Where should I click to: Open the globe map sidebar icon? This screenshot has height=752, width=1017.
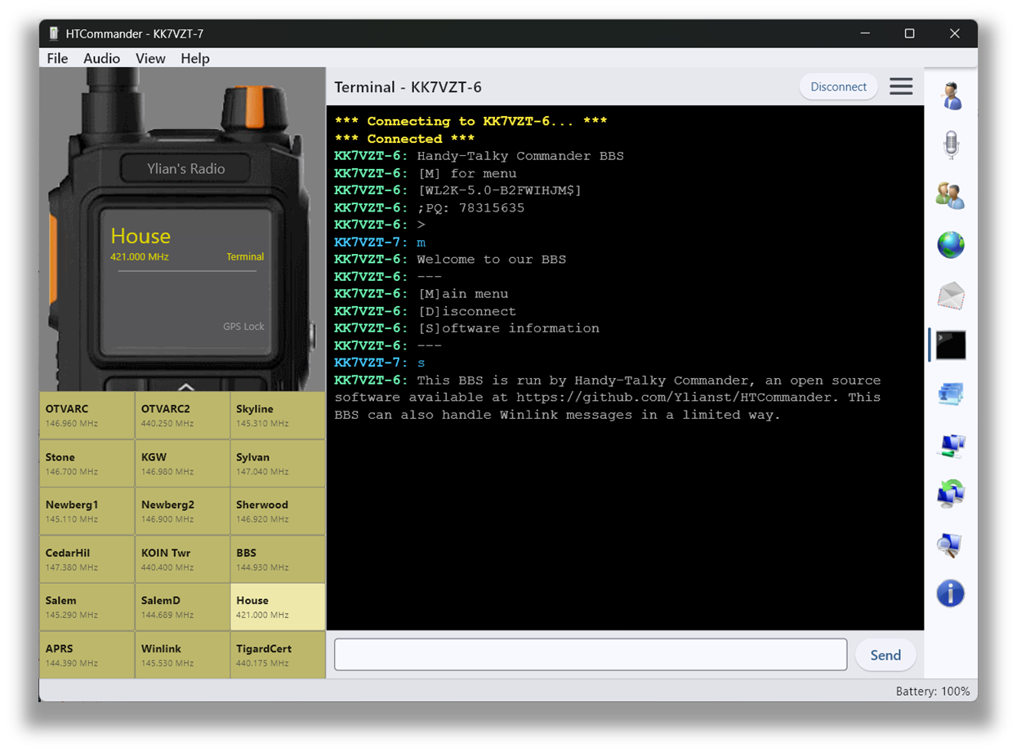tap(951, 245)
